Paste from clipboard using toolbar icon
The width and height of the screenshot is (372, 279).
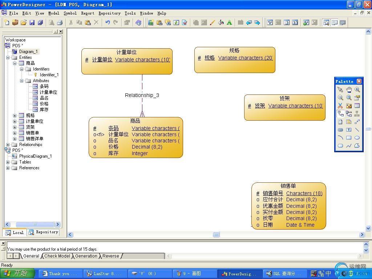pos(88,23)
